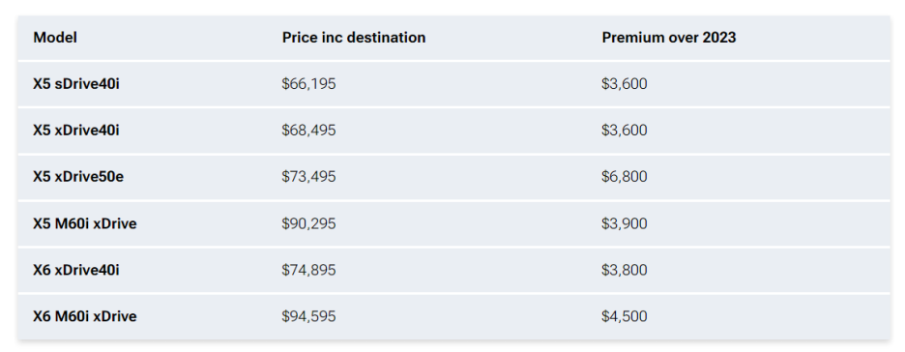This screenshot has height=352, width=905.
Task: Click the Price inc destination header
Action: (x=354, y=38)
